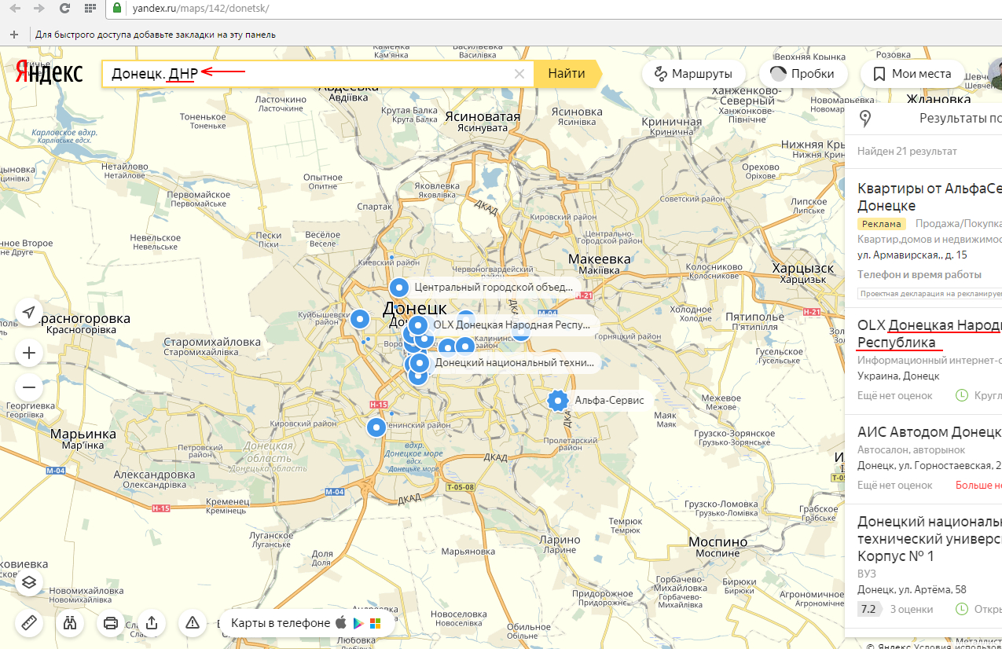Click the browser forward arrow
1002x649 pixels.
pos(40,9)
